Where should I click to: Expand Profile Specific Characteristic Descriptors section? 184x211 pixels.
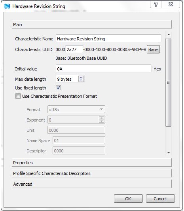92,173
